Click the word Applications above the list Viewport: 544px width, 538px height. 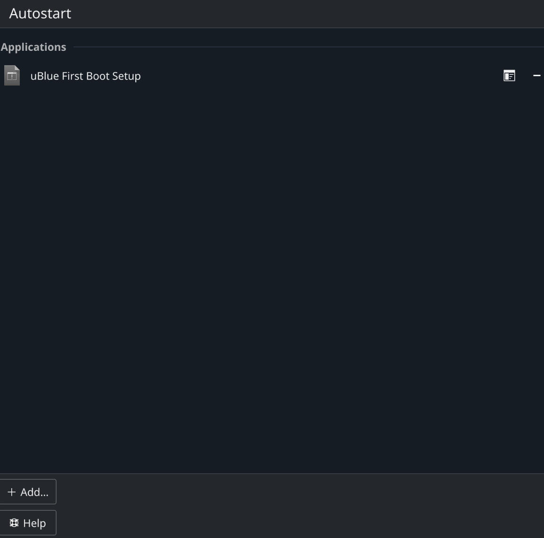click(x=33, y=47)
